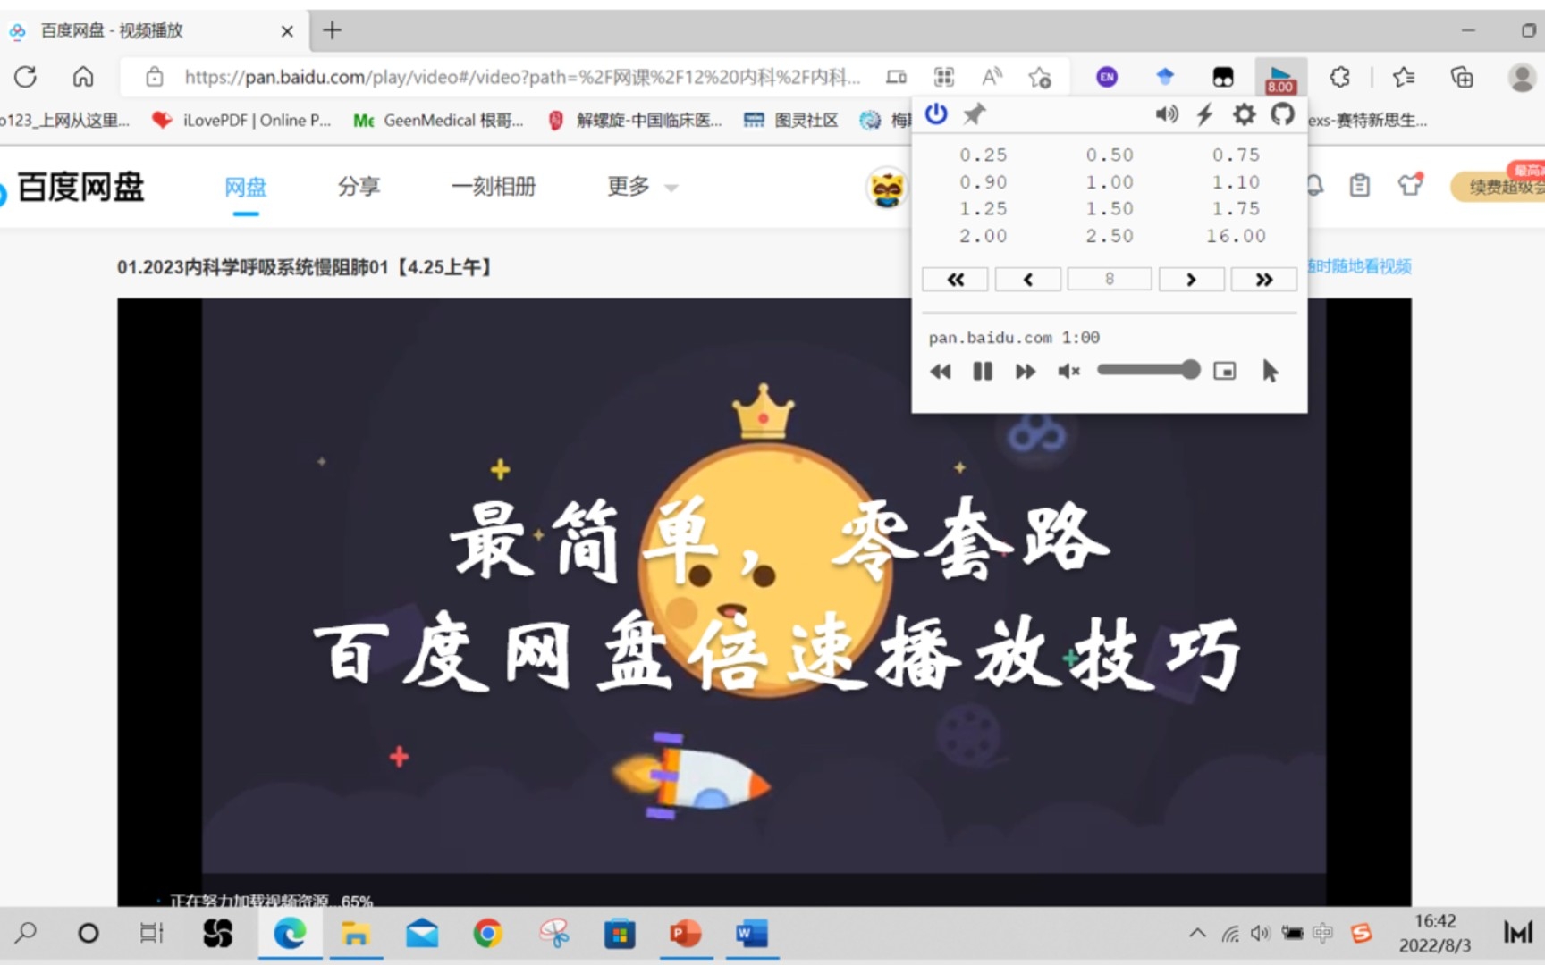Image resolution: width=1545 pixels, height=965 pixels.
Task: Click the double-right arrow speed increase button
Action: click(1263, 280)
